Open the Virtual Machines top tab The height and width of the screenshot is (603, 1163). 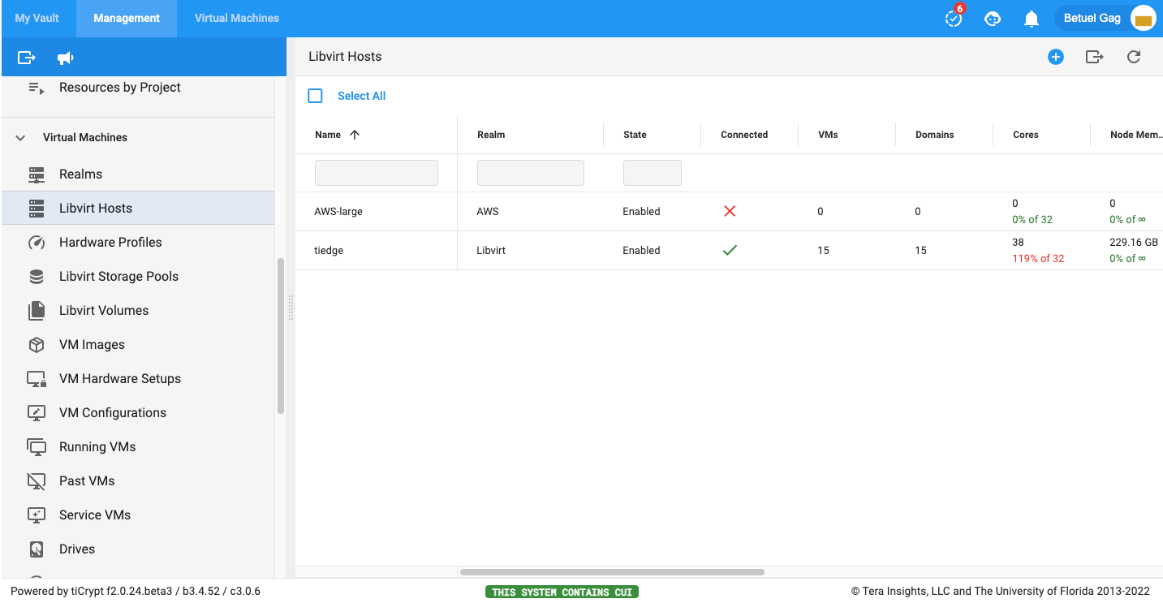236,18
